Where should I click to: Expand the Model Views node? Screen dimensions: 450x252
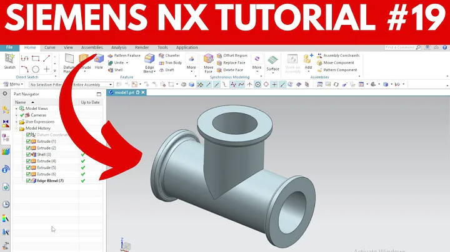16,109
